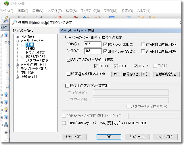Click the magnifier icon in dialog title
Viewport: 184px width, 145px height.
(x=15, y=22)
